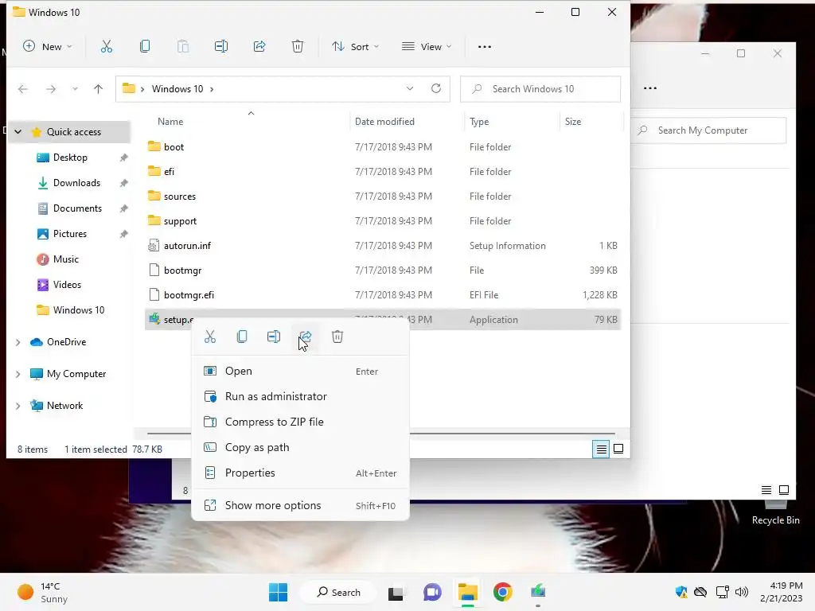Image resolution: width=815 pixels, height=611 pixels.
Task: Expand the Network tree node
Action: tap(18, 406)
